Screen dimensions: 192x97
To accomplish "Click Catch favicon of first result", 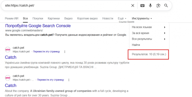I will tap(8, 49).
